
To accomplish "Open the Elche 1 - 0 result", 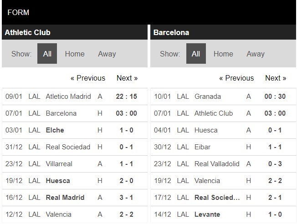I will [75, 130].
